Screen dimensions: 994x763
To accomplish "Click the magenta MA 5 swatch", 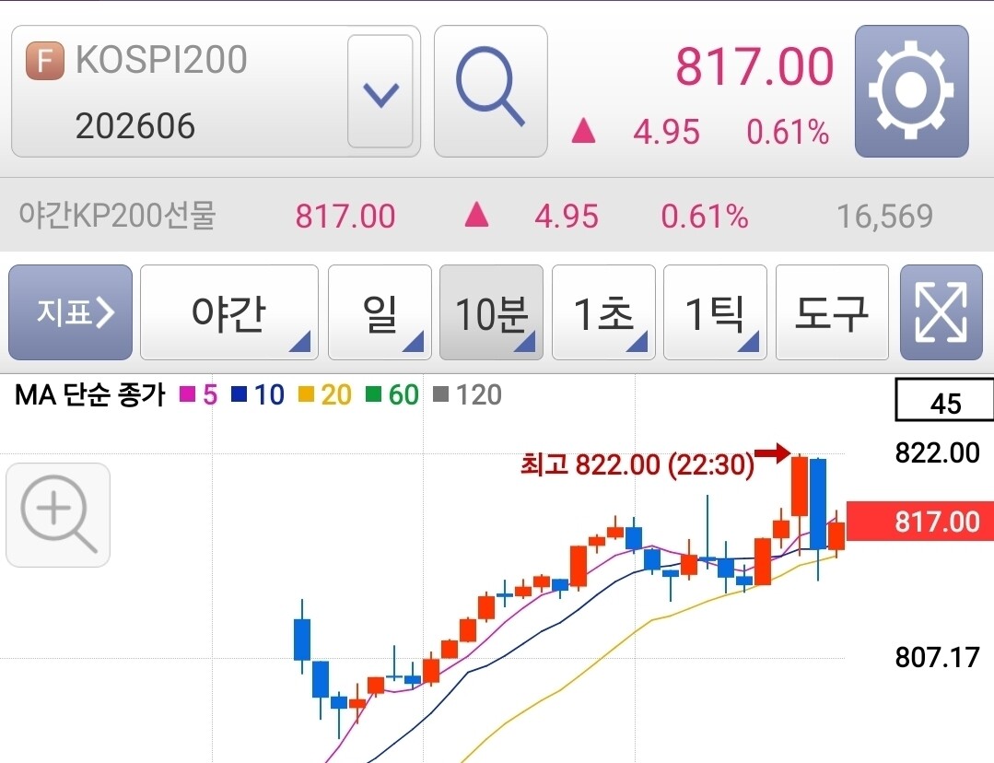I will coord(187,394).
